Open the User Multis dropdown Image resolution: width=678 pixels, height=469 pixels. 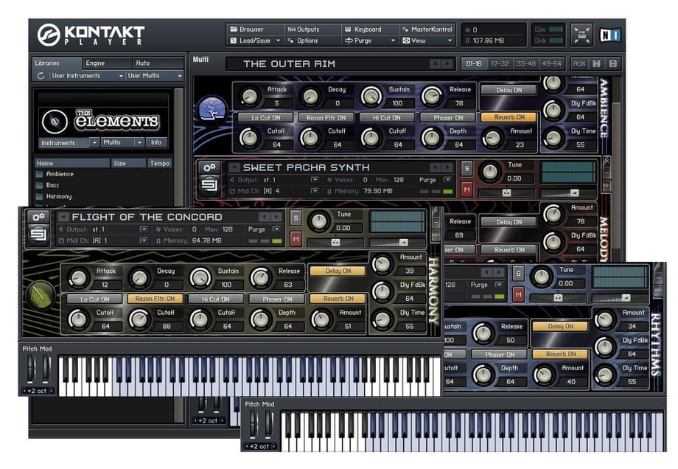154,76
